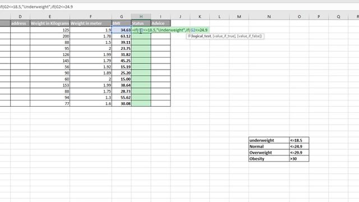Click the BMI value 25.20
359x202 pixels.
click(121, 73)
